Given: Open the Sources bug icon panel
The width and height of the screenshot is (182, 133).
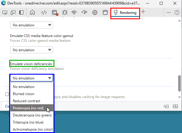Looking at the screenshot, I should click(65, 12).
